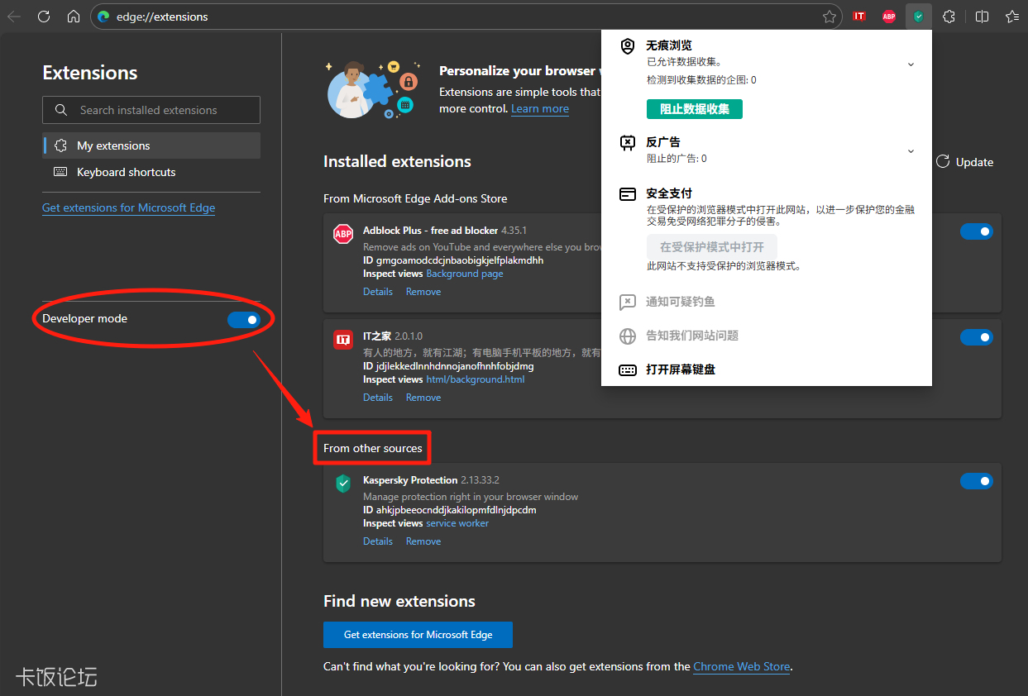Open the Chrome Web Store link
The image size is (1028, 696).
point(741,666)
